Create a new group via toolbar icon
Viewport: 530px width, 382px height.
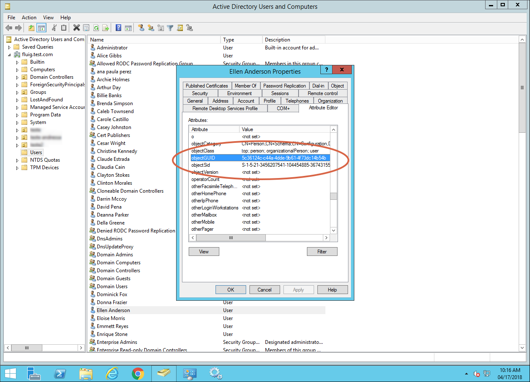point(151,28)
